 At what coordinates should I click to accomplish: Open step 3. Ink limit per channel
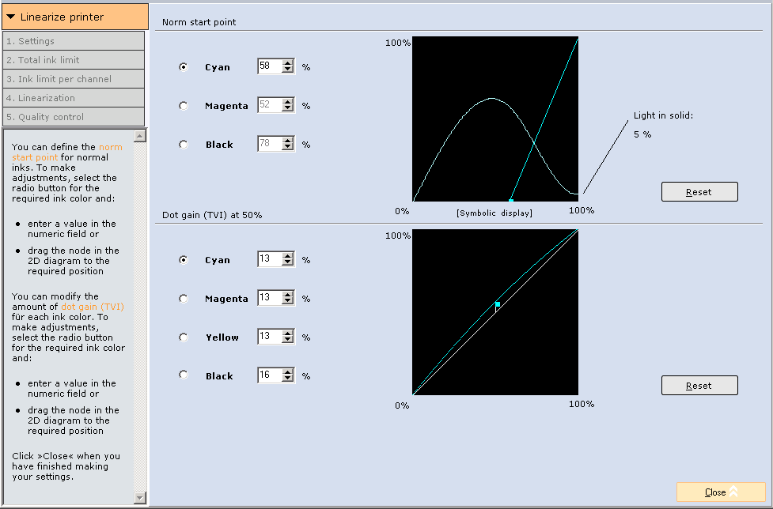[x=74, y=79]
